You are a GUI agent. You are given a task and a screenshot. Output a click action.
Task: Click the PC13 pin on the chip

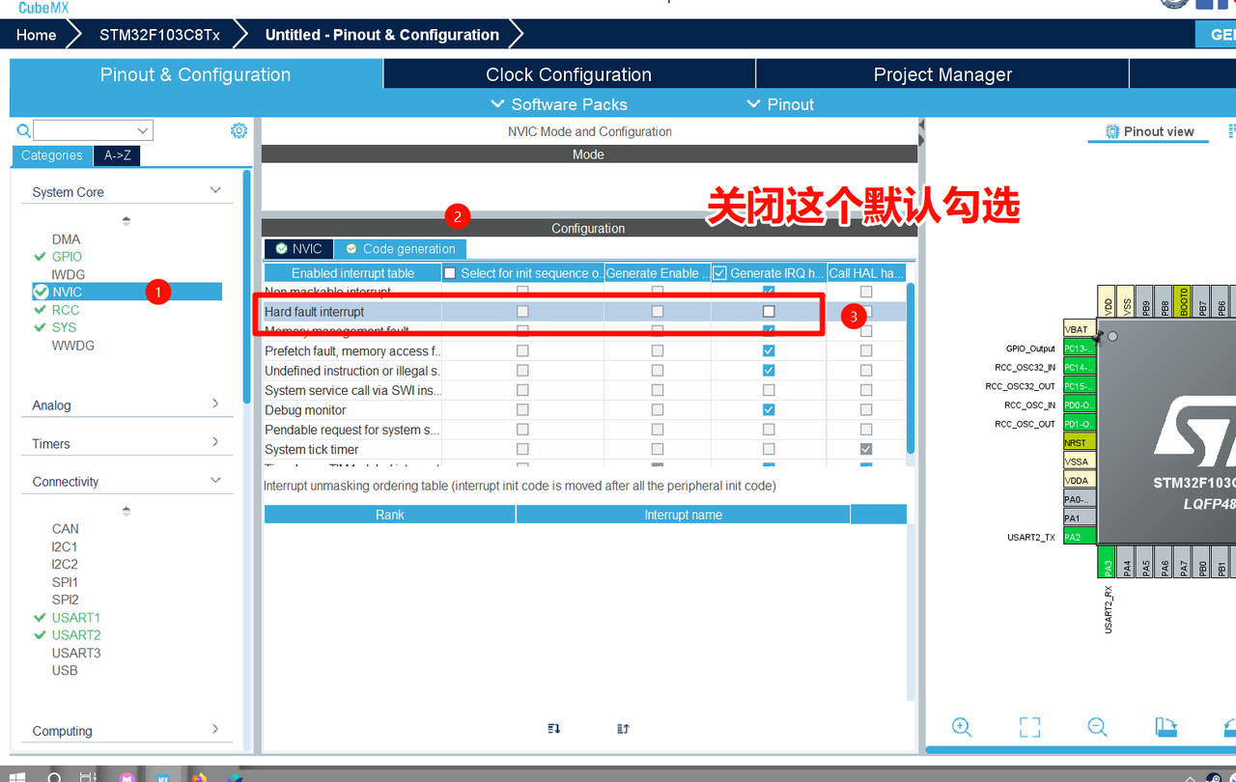[x=1080, y=349]
